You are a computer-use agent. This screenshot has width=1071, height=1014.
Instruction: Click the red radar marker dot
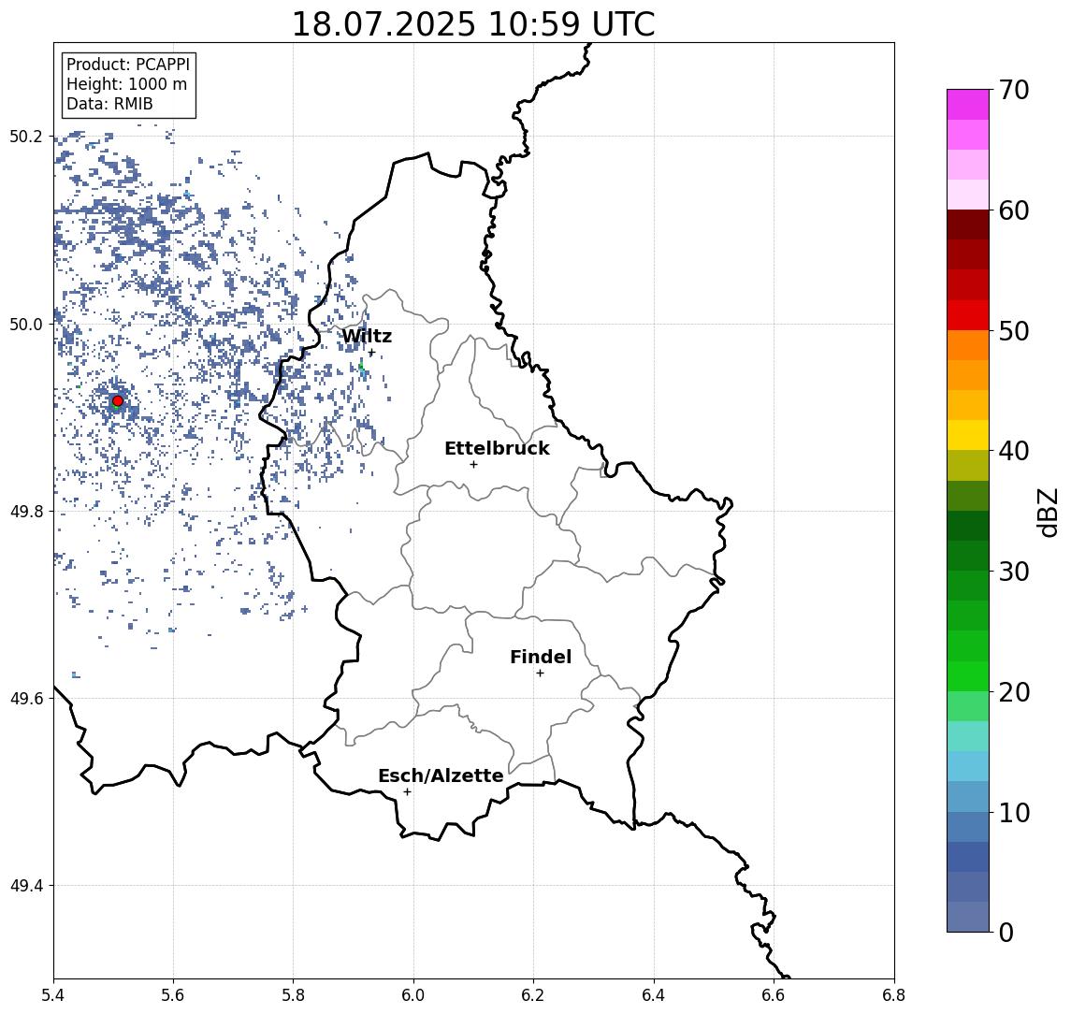click(x=118, y=401)
